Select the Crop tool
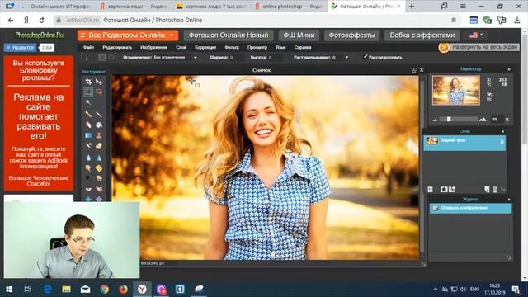 pyautogui.click(x=88, y=82)
